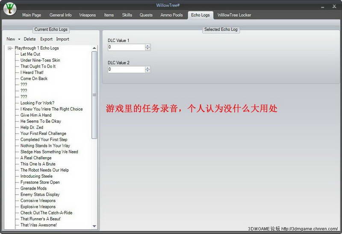
Task: Go to the WillowTree Locker tab
Action: [234, 15]
